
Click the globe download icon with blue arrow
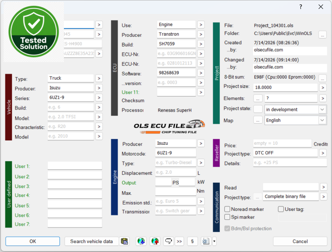(x=141, y=241)
